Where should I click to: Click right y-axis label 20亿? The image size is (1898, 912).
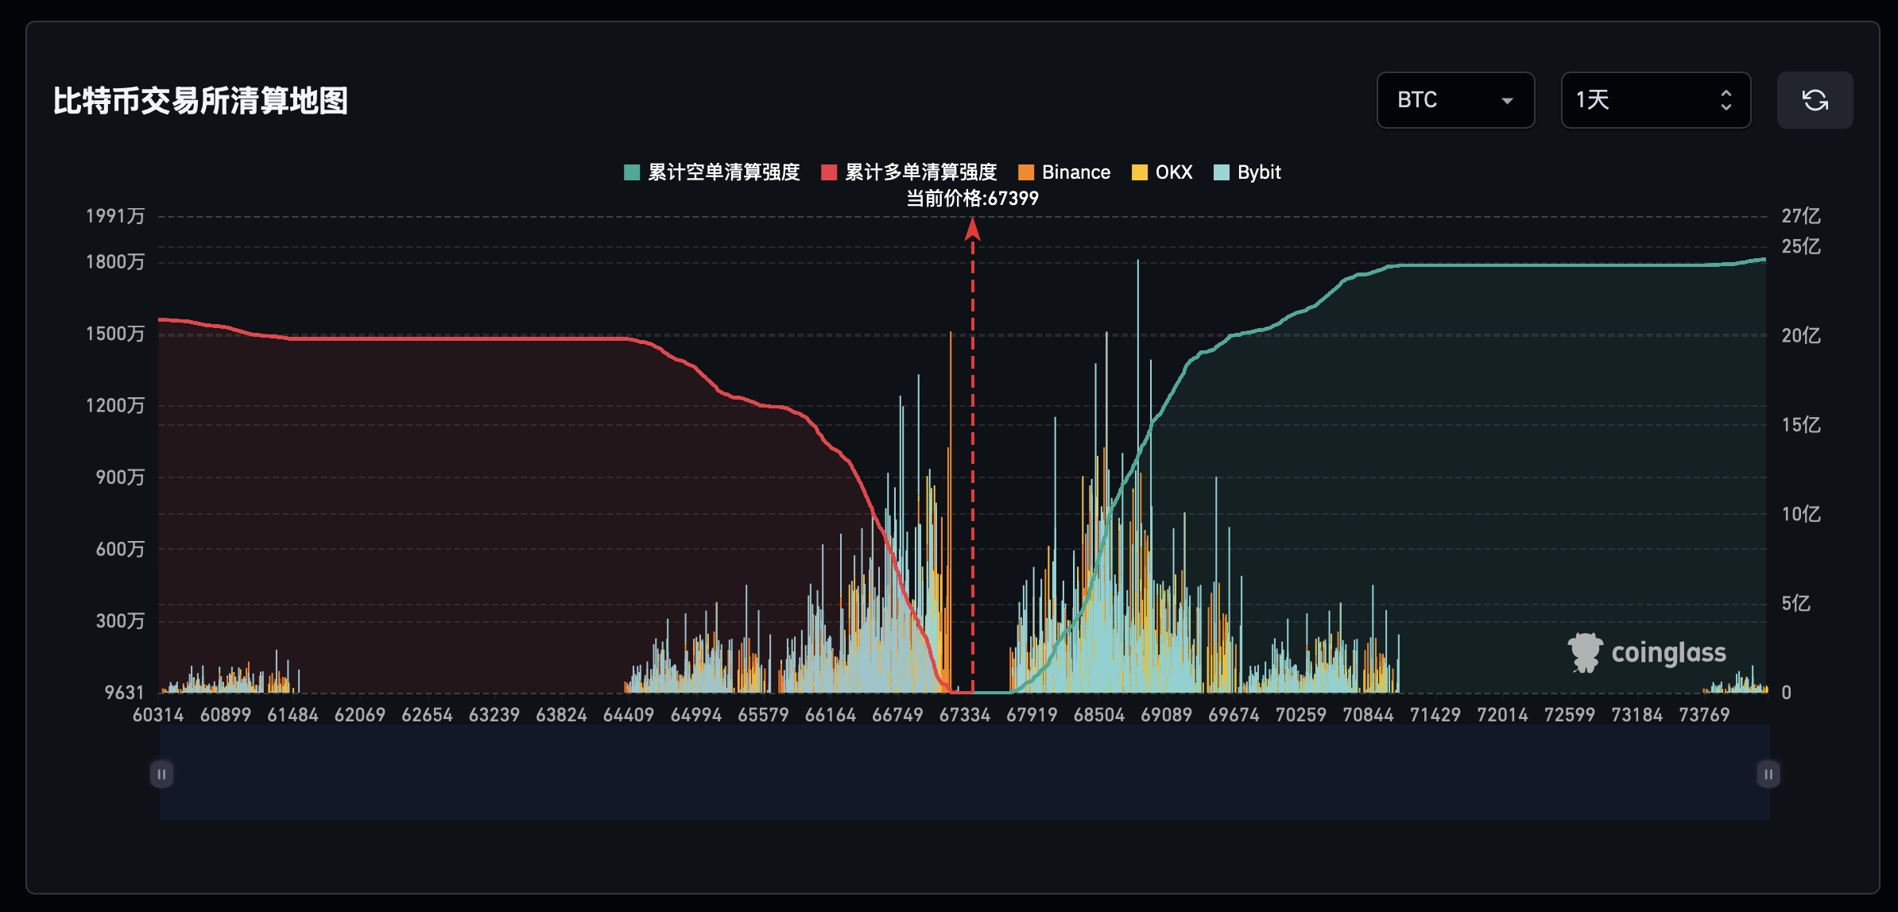tap(1801, 335)
